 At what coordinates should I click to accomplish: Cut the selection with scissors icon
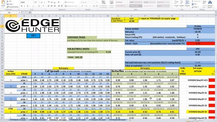pos(7,1)
